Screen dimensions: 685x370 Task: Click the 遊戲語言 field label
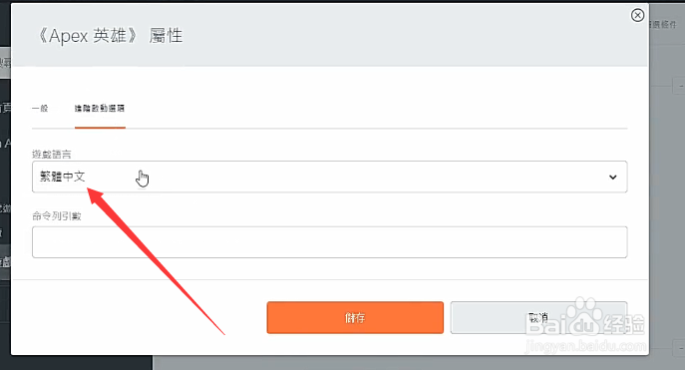pyautogui.click(x=52, y=155)
